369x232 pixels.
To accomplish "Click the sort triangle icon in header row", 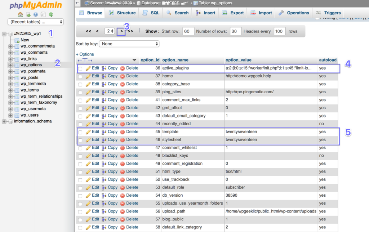I will (x=134, y=60).
